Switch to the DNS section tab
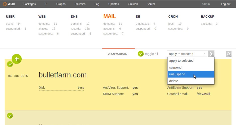Viewport: 236px width, 125px height. [x=74, y=16]
